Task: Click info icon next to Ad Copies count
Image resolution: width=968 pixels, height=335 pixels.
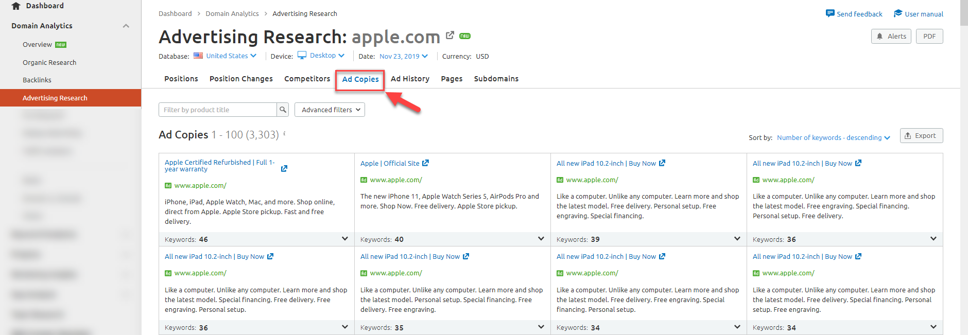Action: 284,134
